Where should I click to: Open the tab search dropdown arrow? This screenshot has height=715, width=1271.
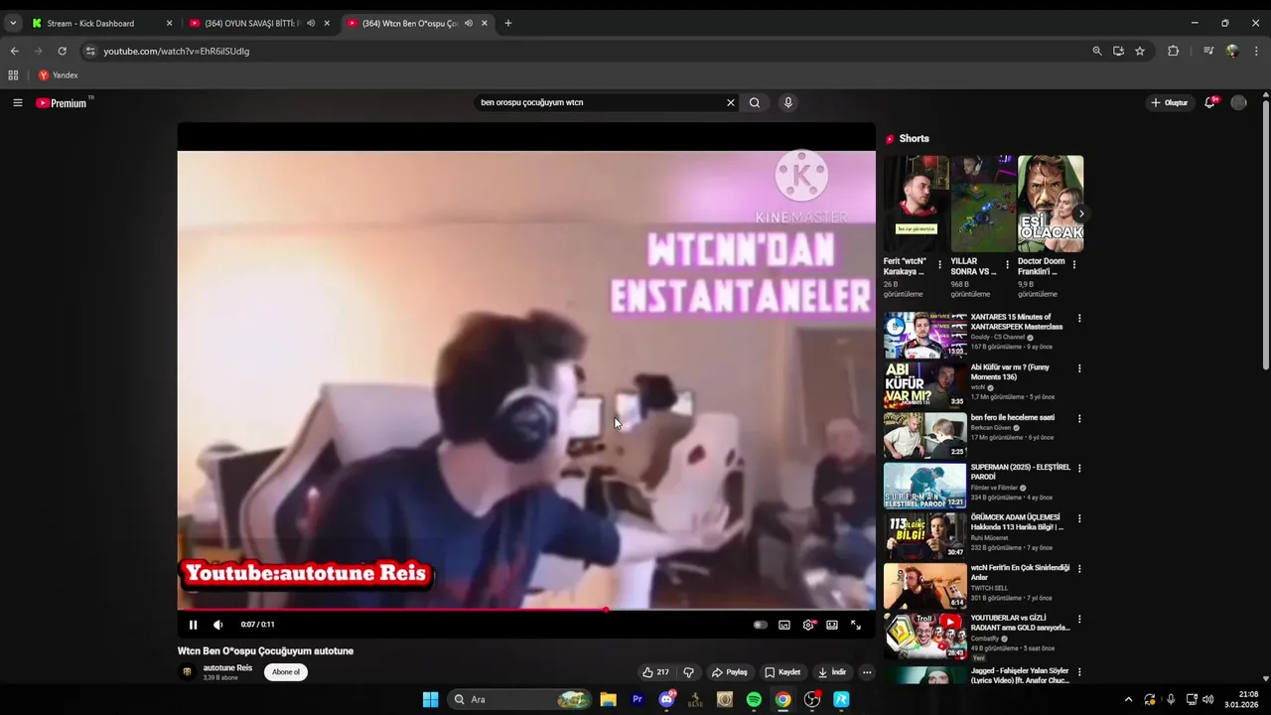pyautogui.click(x=12, y=23)
